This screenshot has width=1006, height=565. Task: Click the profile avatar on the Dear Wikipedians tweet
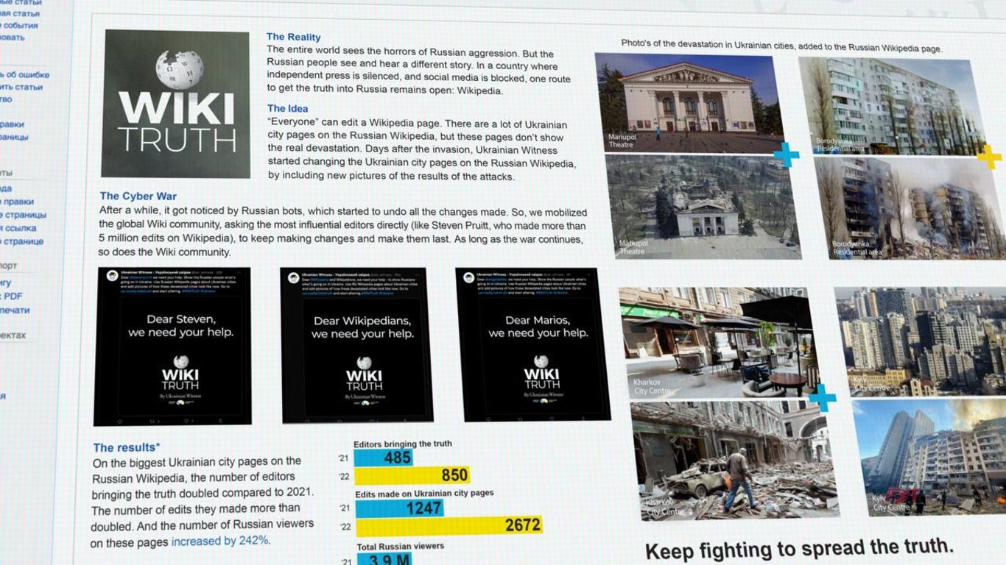[x=294, y=277]
